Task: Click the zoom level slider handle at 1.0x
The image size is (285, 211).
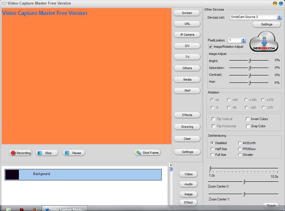Action: click(210, 168)
